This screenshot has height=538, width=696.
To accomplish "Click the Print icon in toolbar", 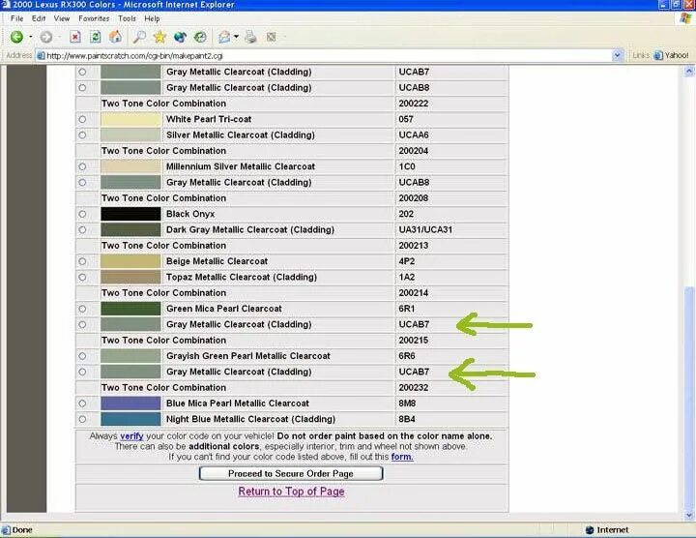I will [250, 37].
